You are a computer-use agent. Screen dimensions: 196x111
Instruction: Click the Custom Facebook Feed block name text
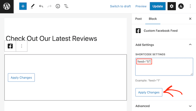pos(161,31)
